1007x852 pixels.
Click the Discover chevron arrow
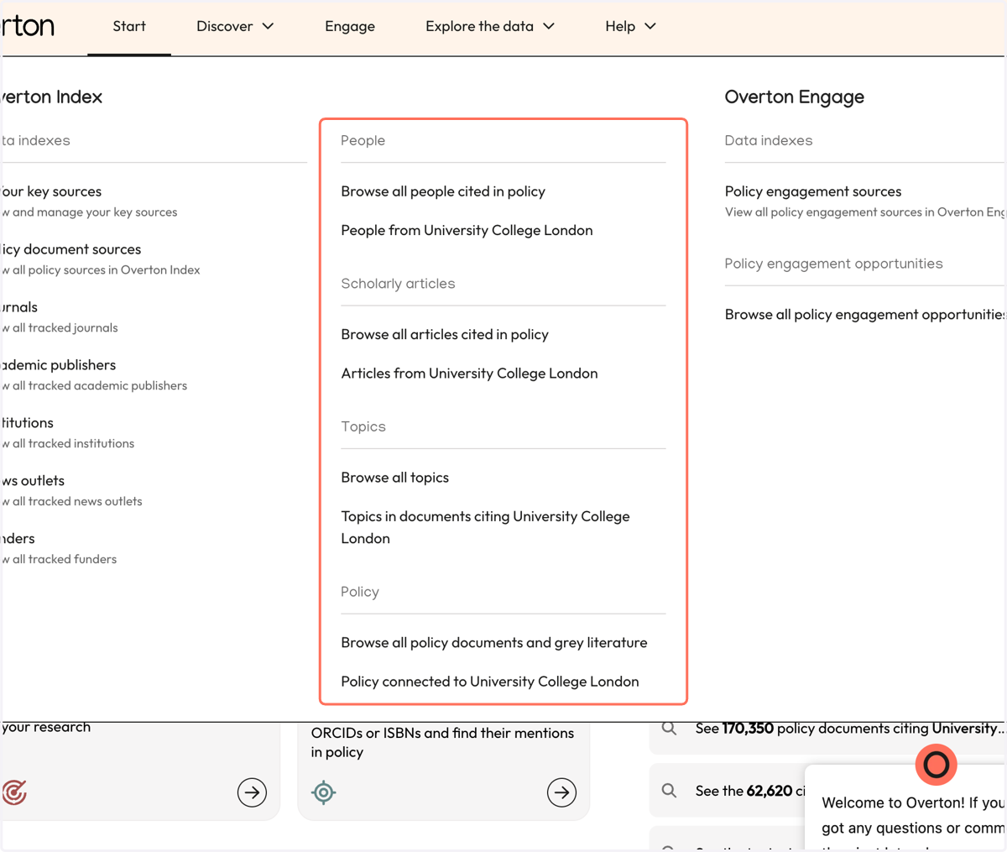click(269, 27)
